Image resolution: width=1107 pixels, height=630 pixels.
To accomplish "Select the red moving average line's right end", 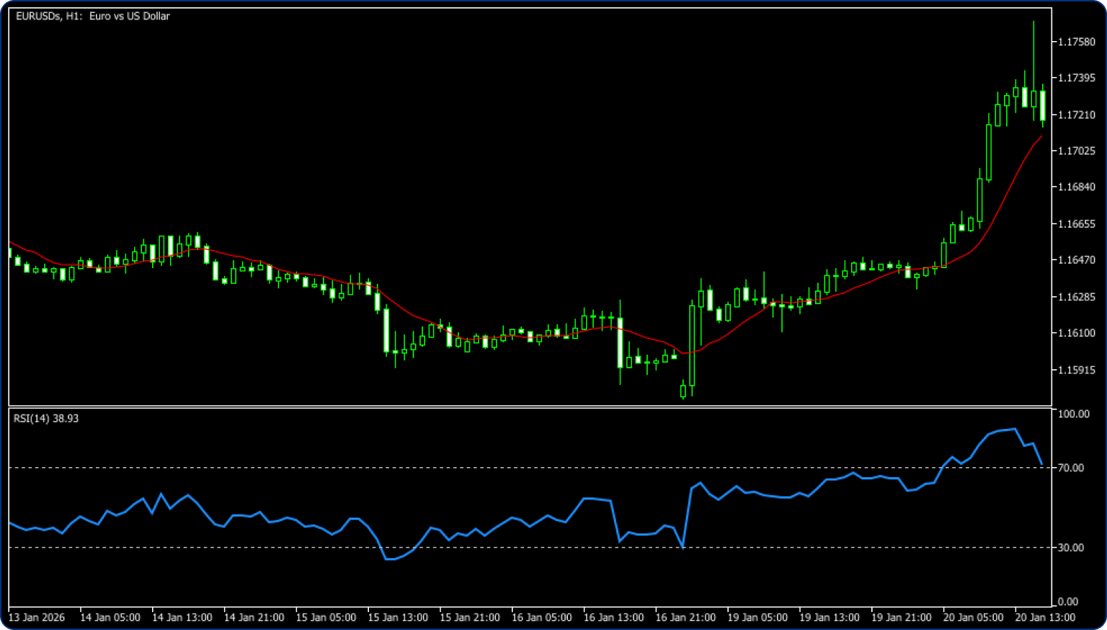I will pyautogui.click(x=1041, y=136).
